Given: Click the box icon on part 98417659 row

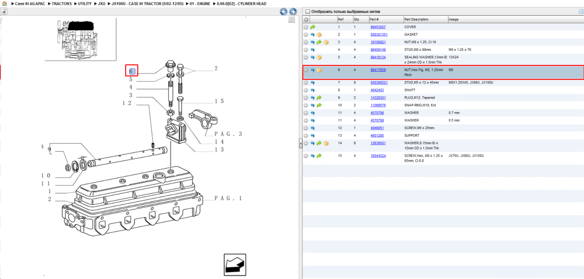Looking at the screenshot, I should point(319,70).
